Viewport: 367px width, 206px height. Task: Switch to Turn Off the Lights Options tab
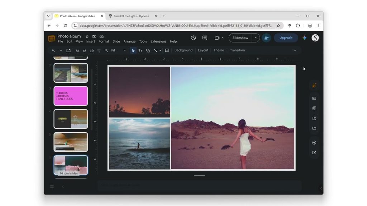click(x=133, y=16)
